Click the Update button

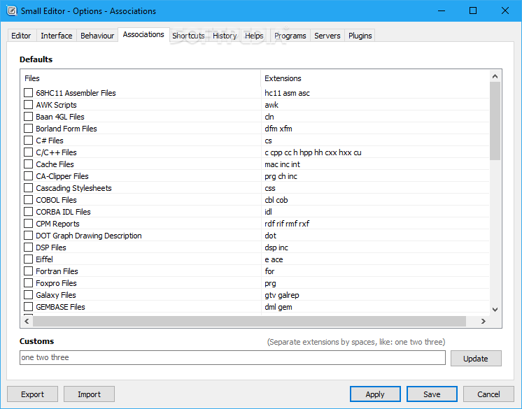point(476,359)
